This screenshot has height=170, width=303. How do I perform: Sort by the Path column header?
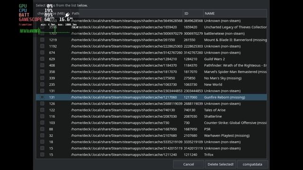[126, 13]
